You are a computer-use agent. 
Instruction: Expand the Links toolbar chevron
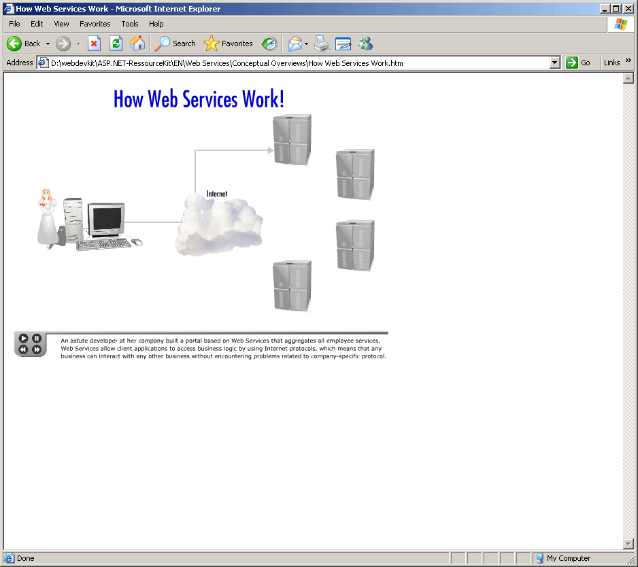(628, 61)
